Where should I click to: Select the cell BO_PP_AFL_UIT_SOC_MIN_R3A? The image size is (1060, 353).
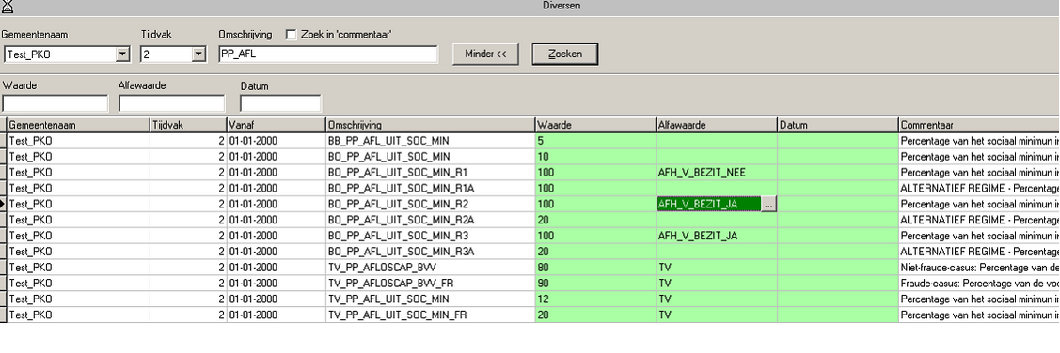(x=431, y=252)
